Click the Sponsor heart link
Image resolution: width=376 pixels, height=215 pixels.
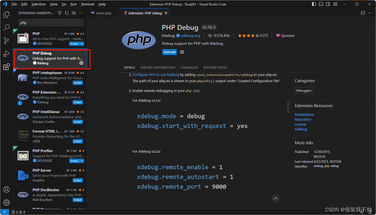(285, 36)
